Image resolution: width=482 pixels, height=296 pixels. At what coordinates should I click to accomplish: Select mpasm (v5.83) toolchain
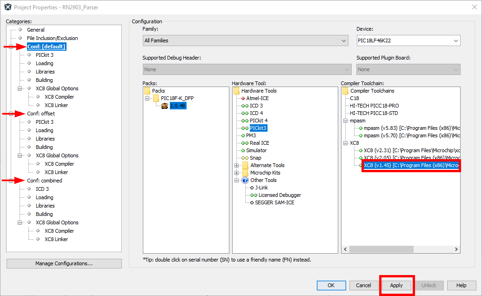click(x=412, y=128)
